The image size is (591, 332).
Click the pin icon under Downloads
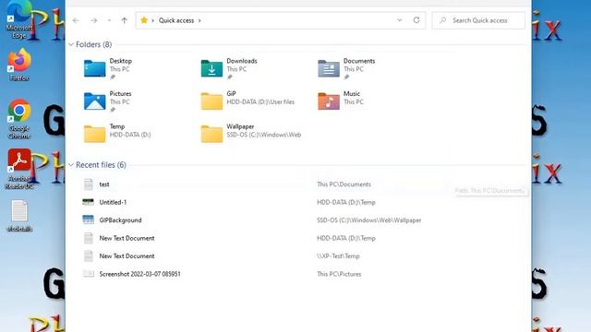(230, 77)
